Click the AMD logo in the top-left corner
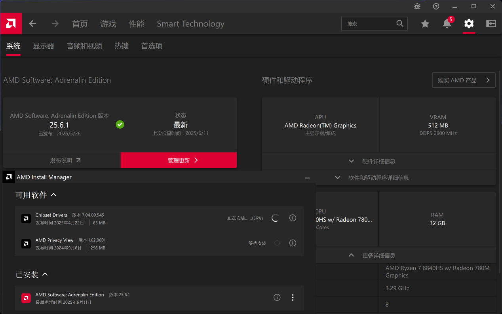 (x=11, y=23)
